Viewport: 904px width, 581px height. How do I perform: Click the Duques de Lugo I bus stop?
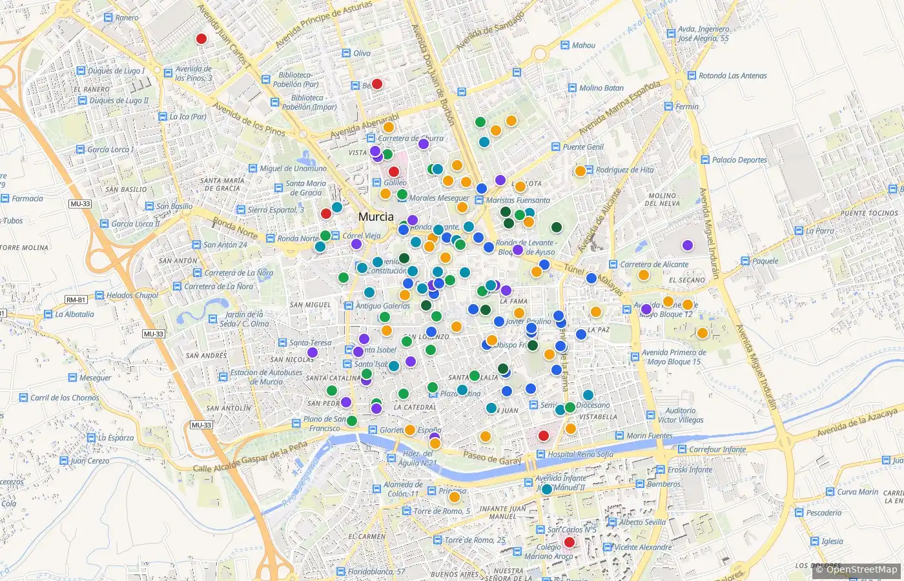[81, 70]
